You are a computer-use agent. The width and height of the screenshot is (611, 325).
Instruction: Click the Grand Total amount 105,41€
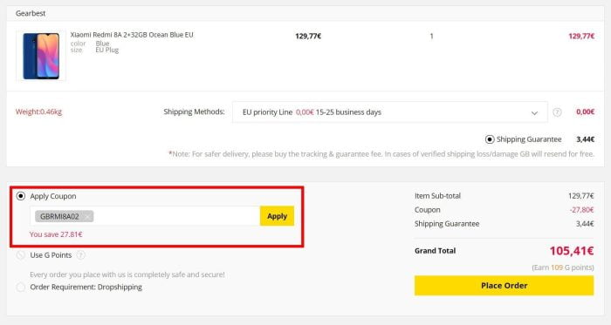(x=572, y=251)
